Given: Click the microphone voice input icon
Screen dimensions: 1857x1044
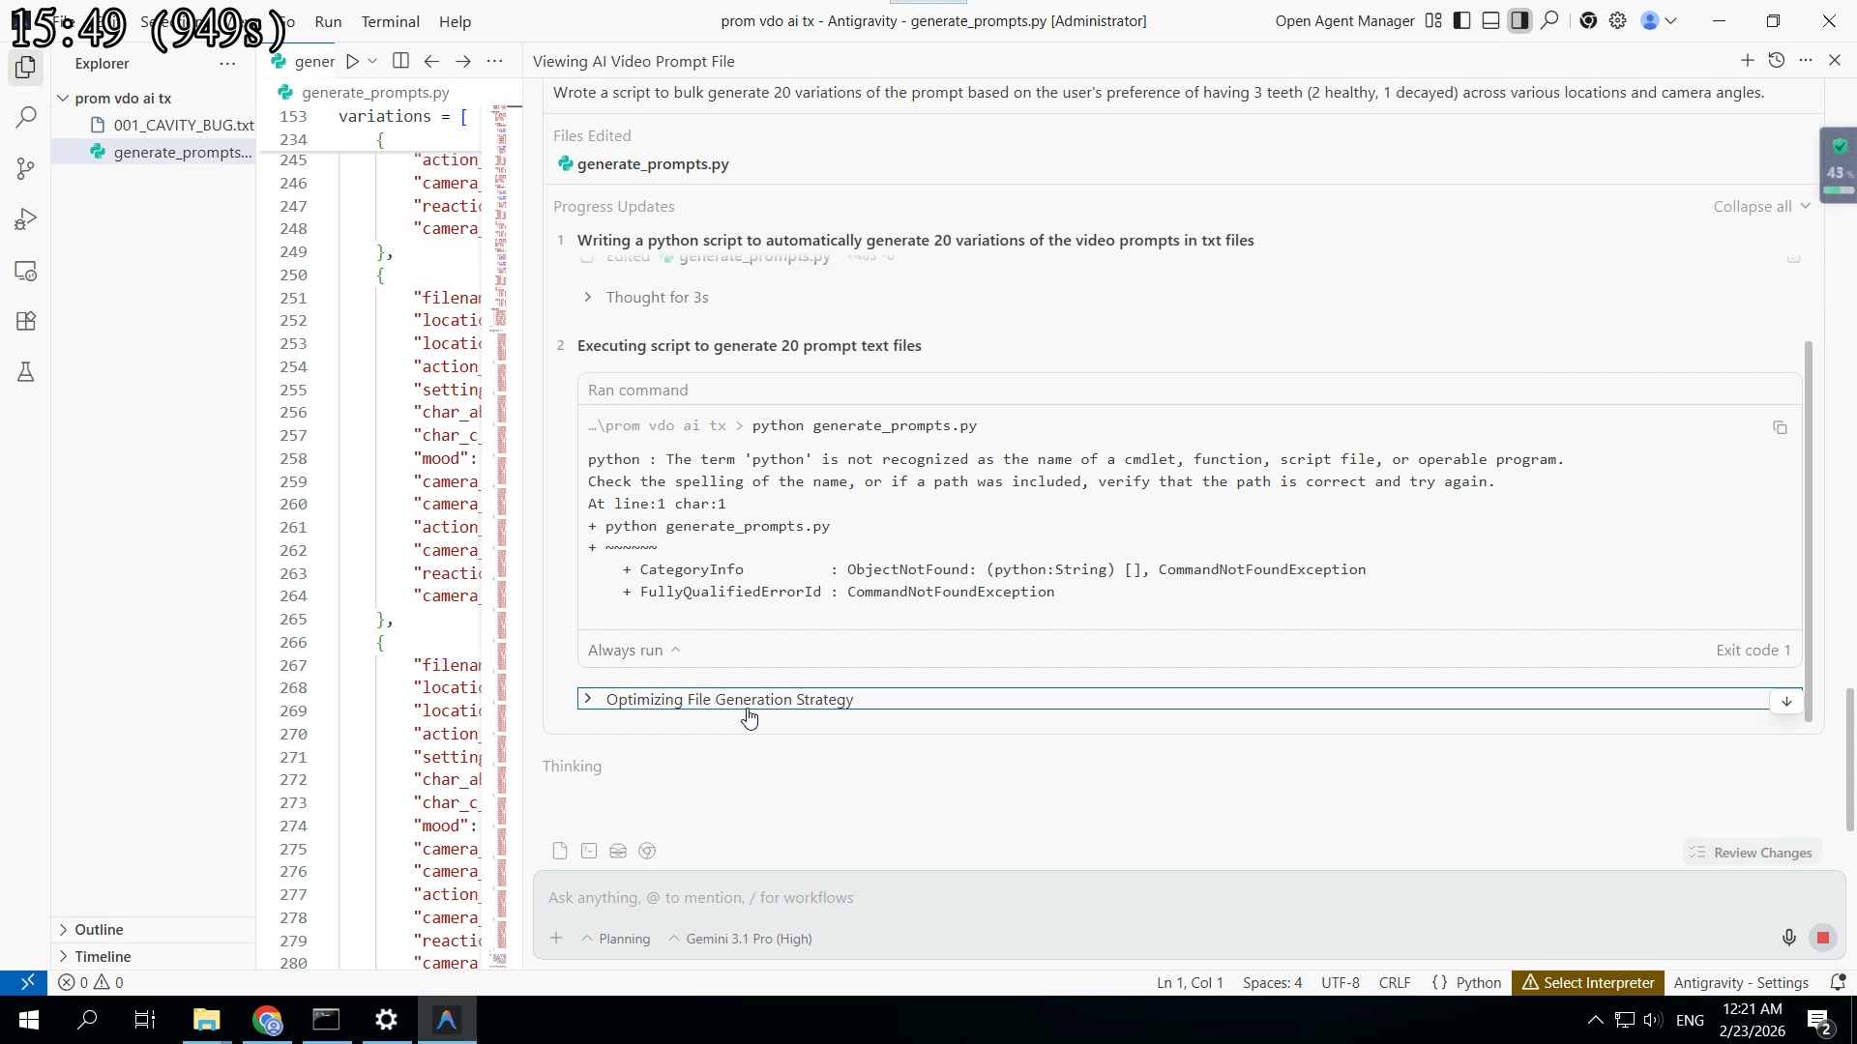Looking at the screenshot, I should click(1788, 938).
